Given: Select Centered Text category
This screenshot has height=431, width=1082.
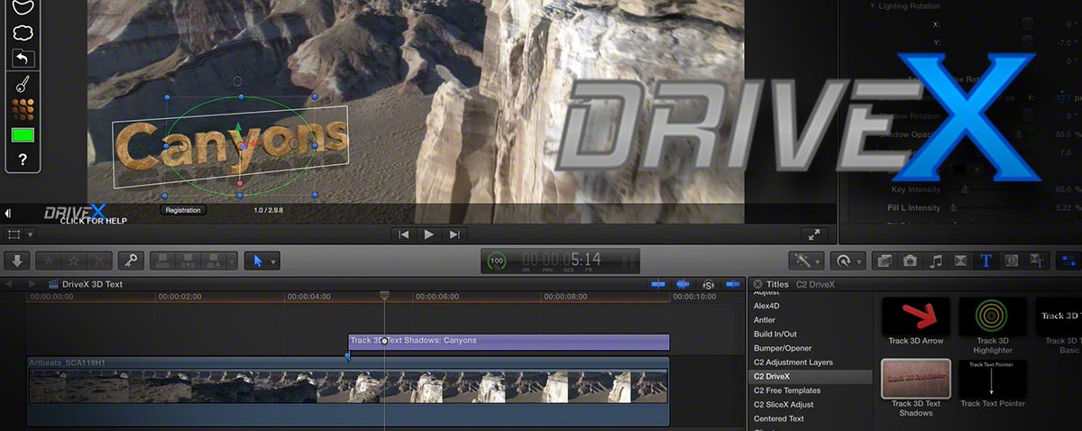Looking at the screenshot, I should coord(778,418).
